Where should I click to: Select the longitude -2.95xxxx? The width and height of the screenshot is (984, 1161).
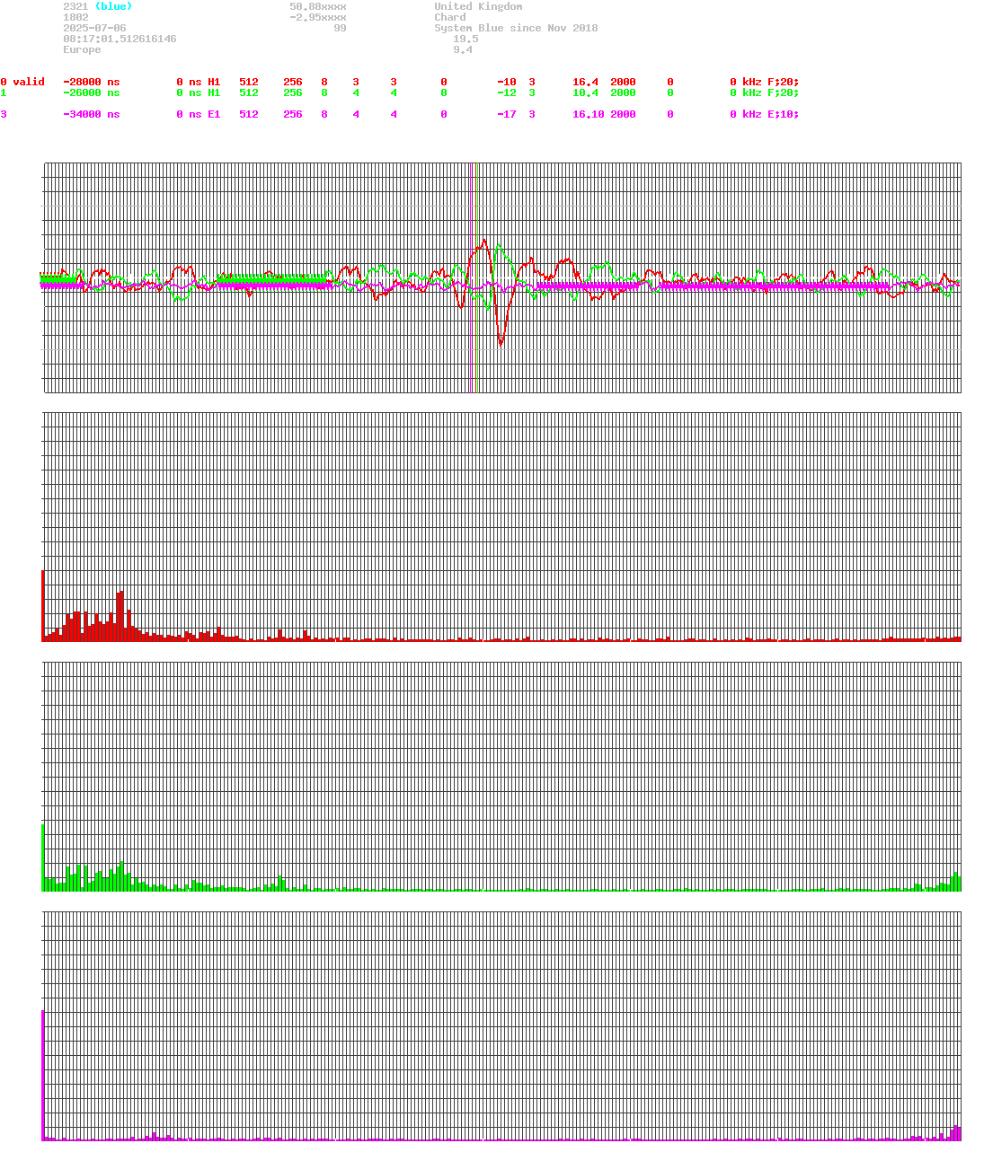(318, 17)
